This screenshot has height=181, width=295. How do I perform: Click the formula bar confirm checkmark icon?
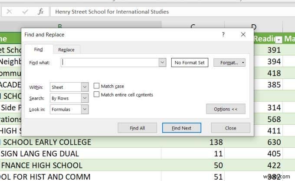25,12
